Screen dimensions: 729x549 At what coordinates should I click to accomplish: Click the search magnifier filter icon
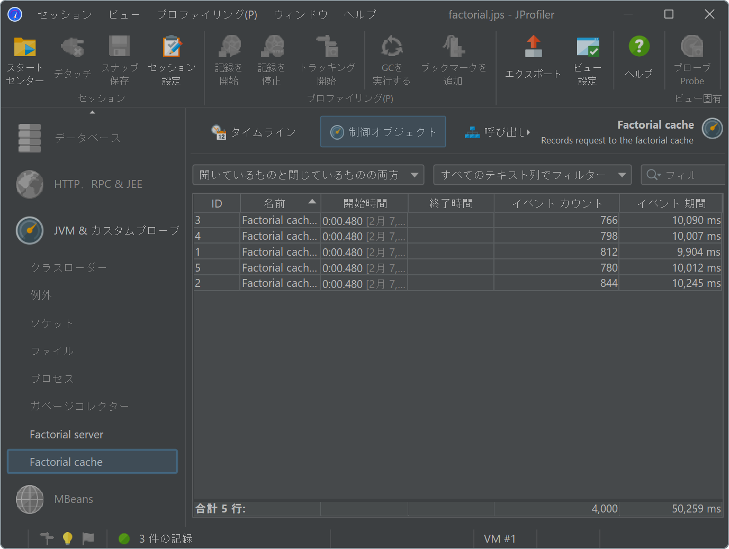pos(653,175)
